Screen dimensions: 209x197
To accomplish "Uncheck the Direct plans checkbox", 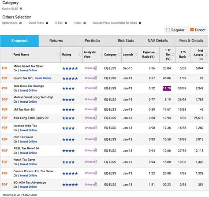I will (192, 30).
